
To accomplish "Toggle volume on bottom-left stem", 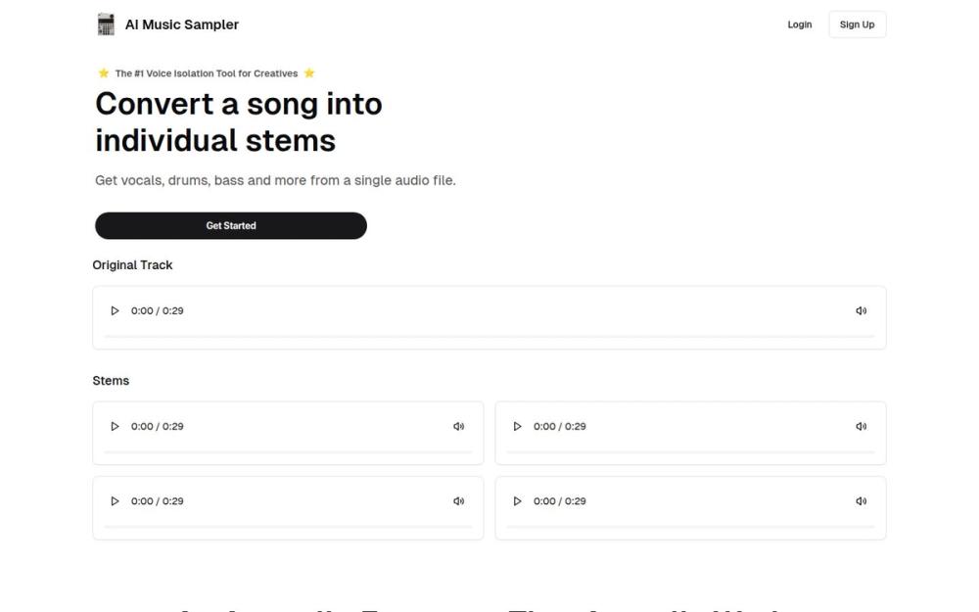I will (x=458, y=501).
